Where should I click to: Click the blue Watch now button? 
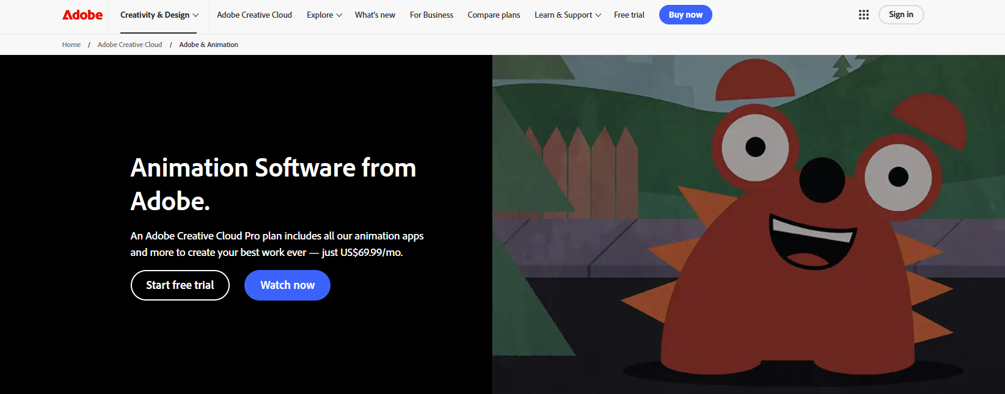point(287,285)
